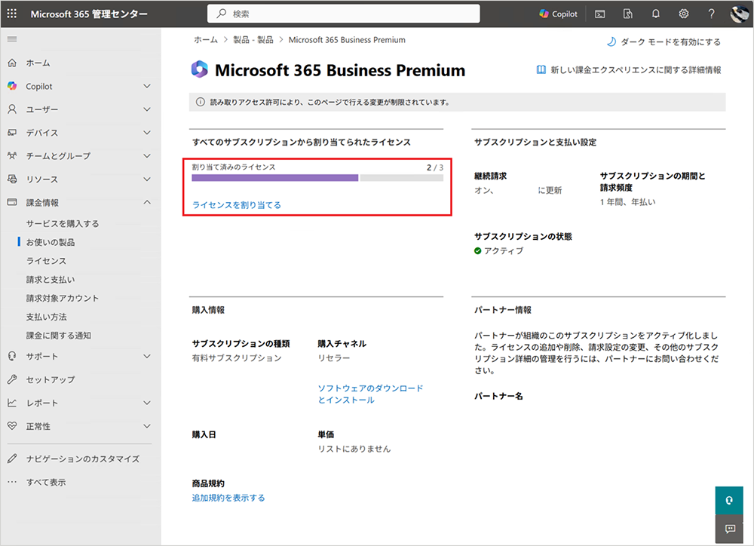The height and width of the screenshot is (546, 754).
Task: Expand the リソース section chevron
Action: pyautogui.click(x=147, y=179)
